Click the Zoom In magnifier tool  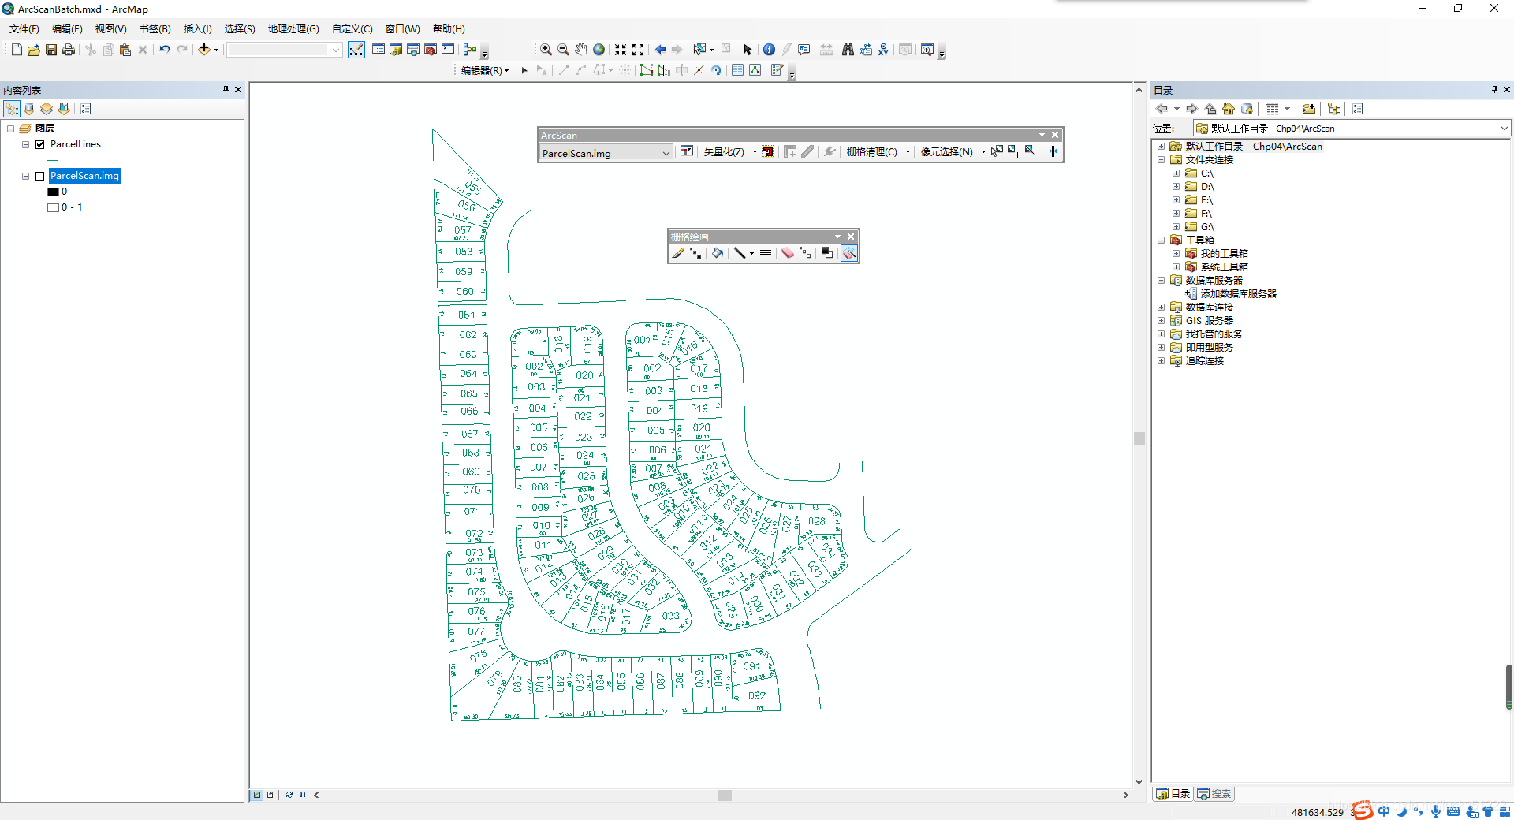(546, 50)
